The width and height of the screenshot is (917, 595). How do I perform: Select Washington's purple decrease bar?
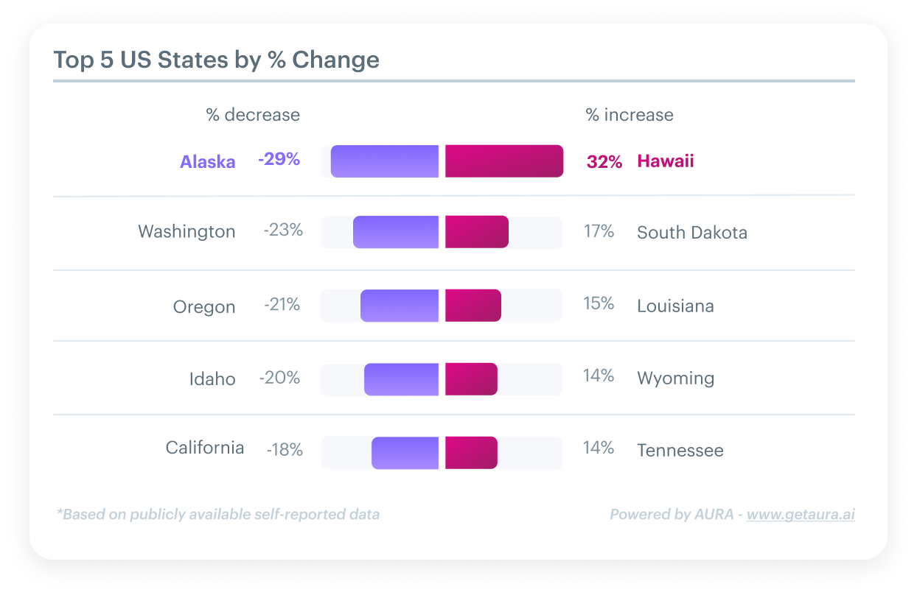point(396,232)
